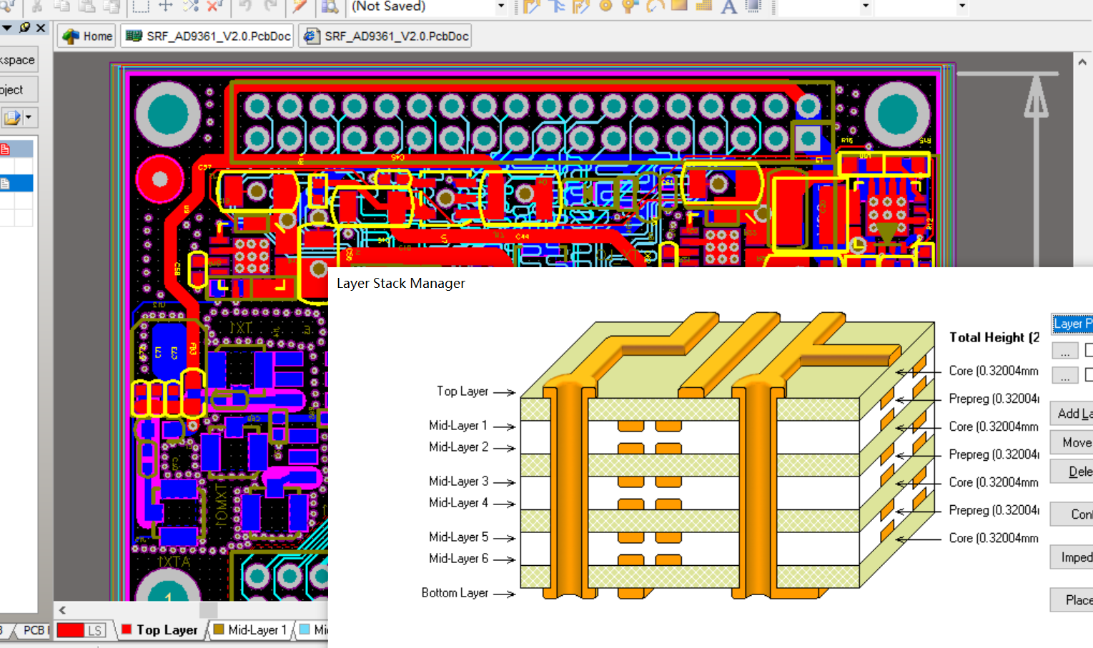
Task: Click the Deselect All icon
Action: pyautogui.click(x=190, y=6)
